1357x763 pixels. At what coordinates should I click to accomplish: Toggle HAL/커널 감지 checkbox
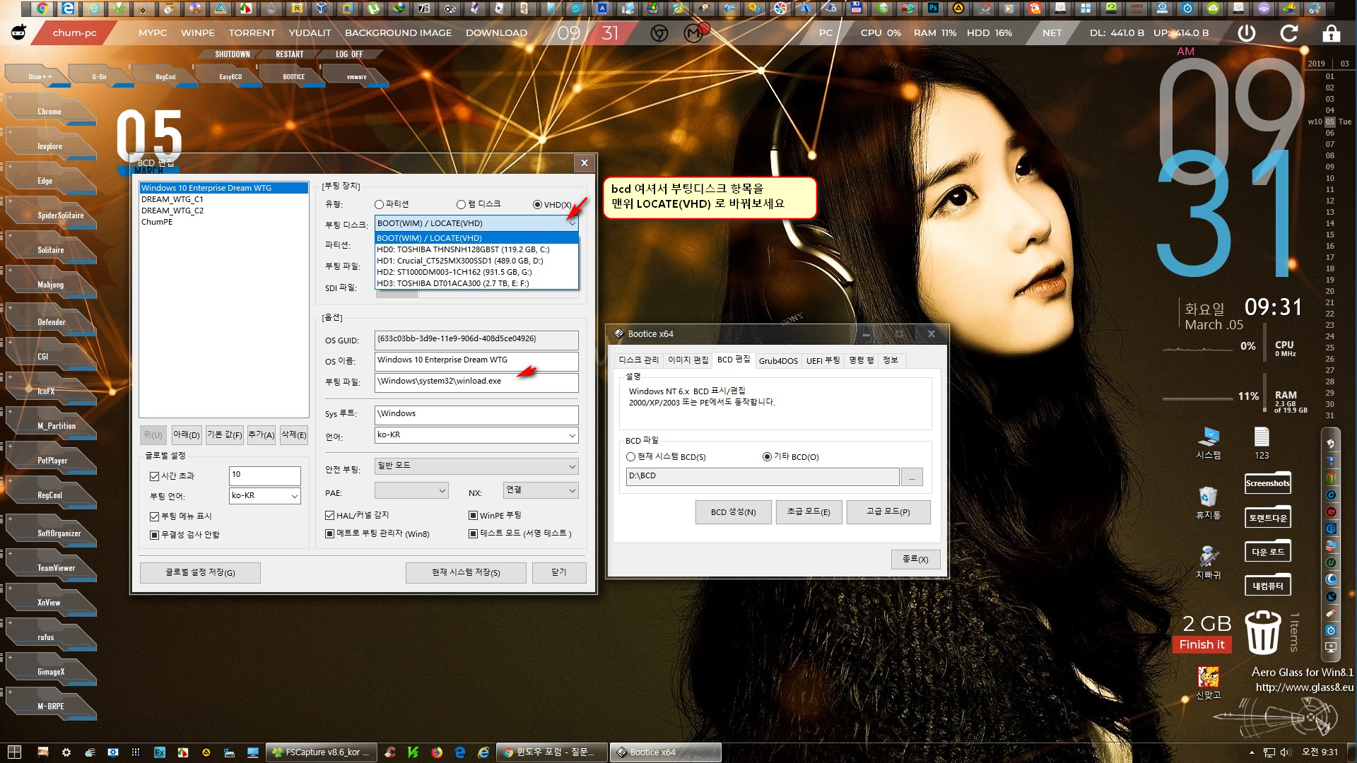pos(330,515)
